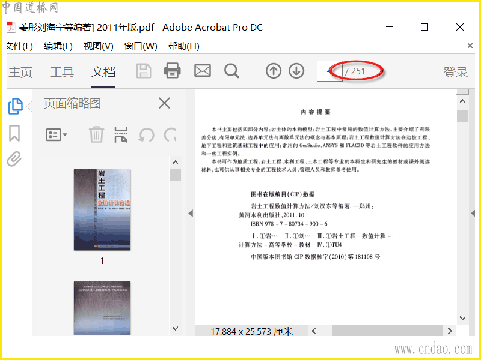Switch to the 文档 tab
The height and width of the screenshot is (360, 481).
pyautogui.click(x=103, y=72)
